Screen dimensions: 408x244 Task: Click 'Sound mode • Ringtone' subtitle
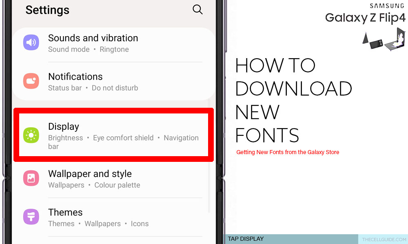(89, 49)
